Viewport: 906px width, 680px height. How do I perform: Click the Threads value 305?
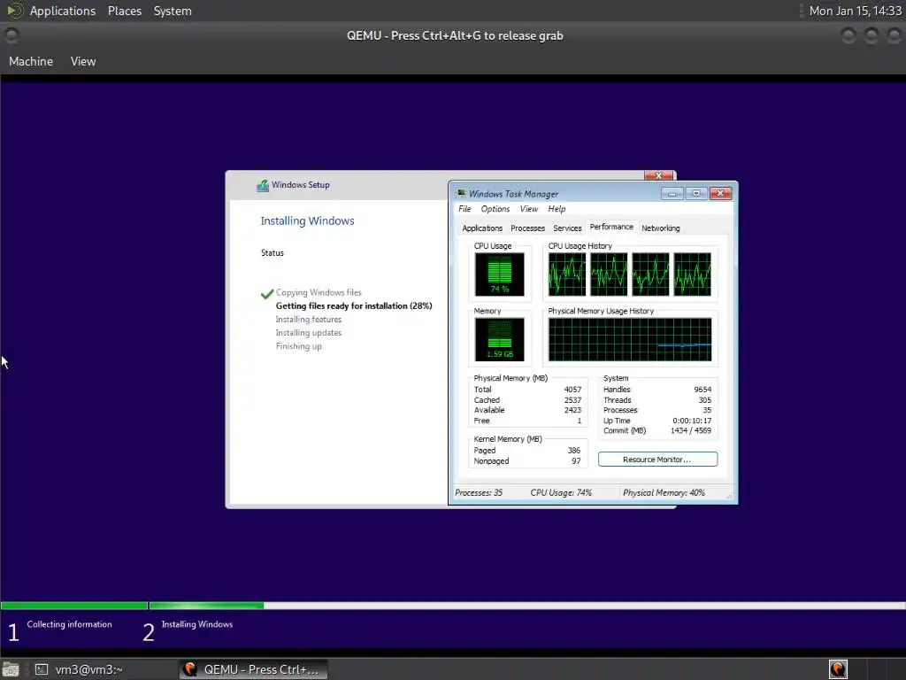705,400
